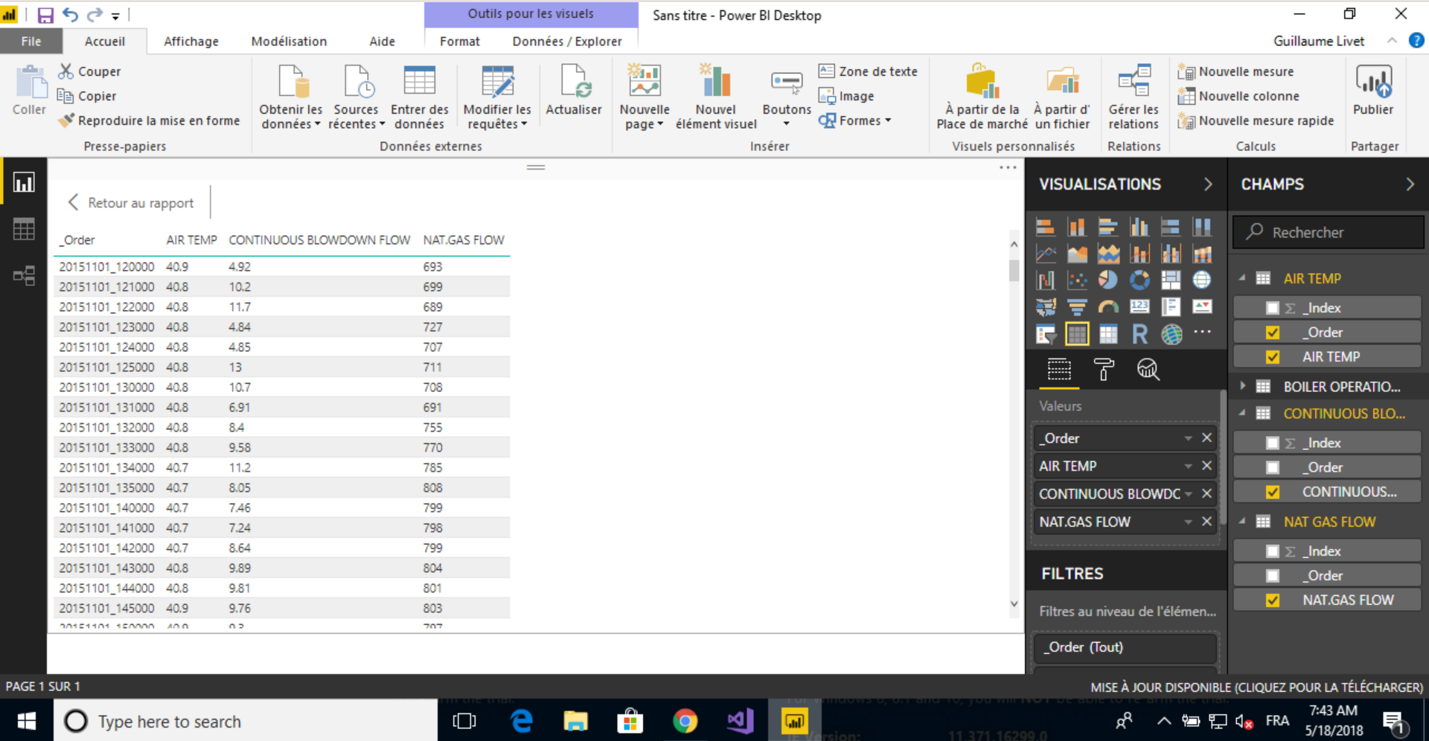The width and height of the screenshot is (1429, 741).
Task: Open the Format paint roller pane
Action: (1104, 369)
